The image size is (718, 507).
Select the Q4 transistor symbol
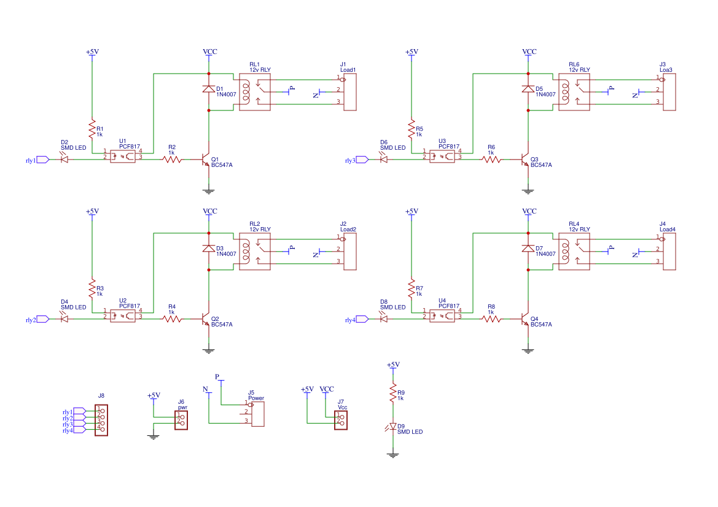(x=525, y=319)
